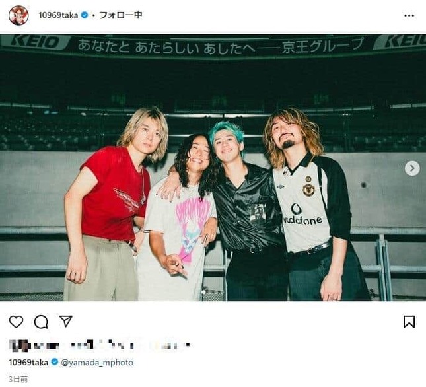The height and width of the screenshot is (387, 426).
Task: Open the blurred likes text under the icons
Action: coord(99,345)
